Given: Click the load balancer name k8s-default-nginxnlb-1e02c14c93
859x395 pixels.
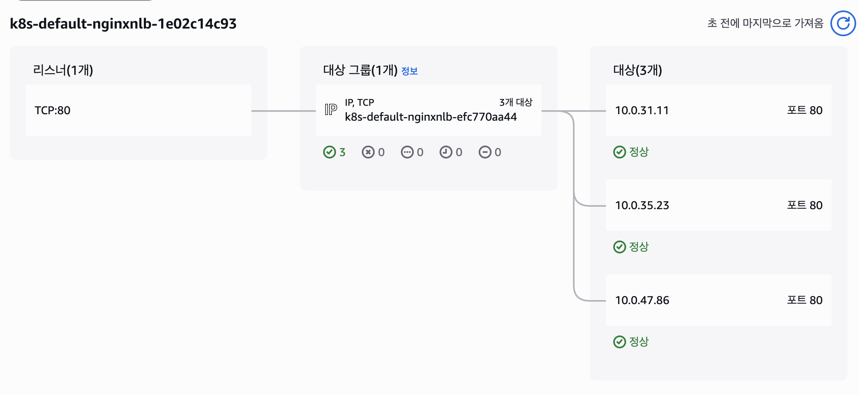Looking at the screenshot, I should (x=123, y=24).
